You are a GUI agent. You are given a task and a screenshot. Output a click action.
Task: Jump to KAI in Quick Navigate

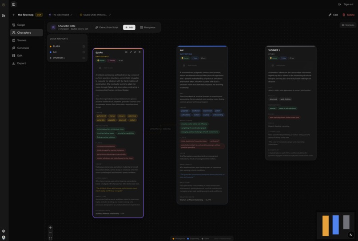[x=55, y=52]
